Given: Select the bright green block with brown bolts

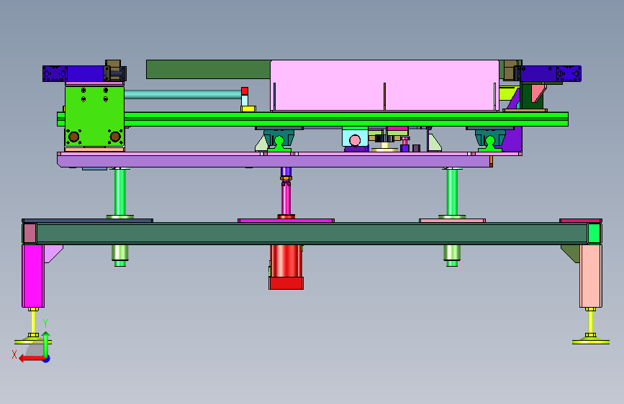Looking at the screenshot, I should coord(95,116).
